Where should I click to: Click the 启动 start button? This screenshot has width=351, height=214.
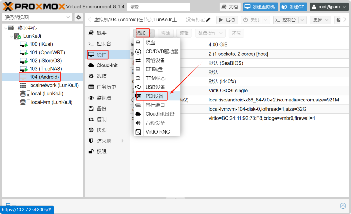[x=227, y=20]
